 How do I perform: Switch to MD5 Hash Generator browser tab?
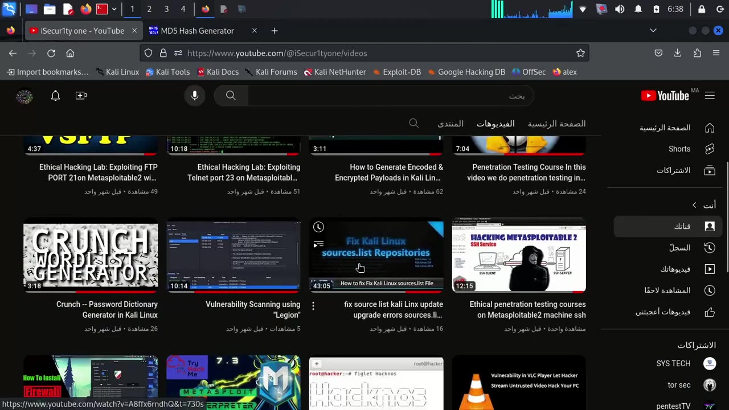tap(197, 31)
